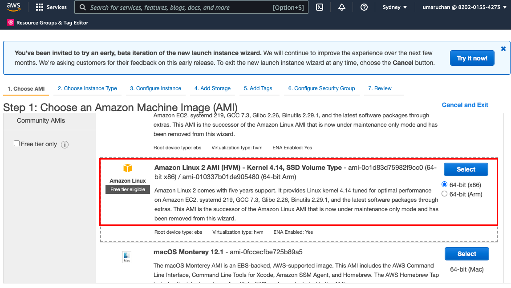
Task: Expand the Sydney region dropdown
Action: [x=395, y=7]
